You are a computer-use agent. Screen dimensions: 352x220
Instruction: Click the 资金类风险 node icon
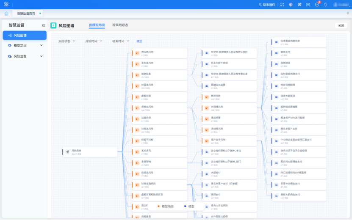coord(137,108)
